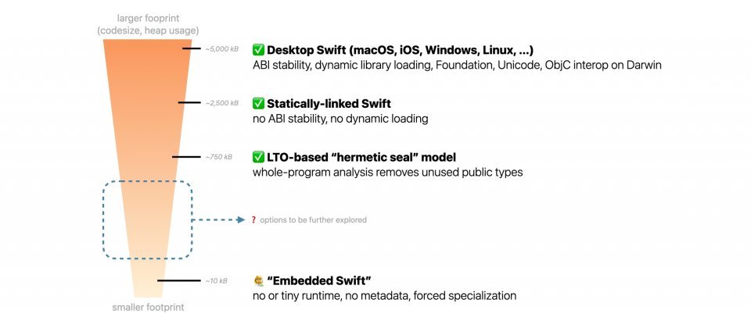Click the green checkmark beside Desktop Swift
The width and height of the screenshot is (751, 328).
point(258,50)
